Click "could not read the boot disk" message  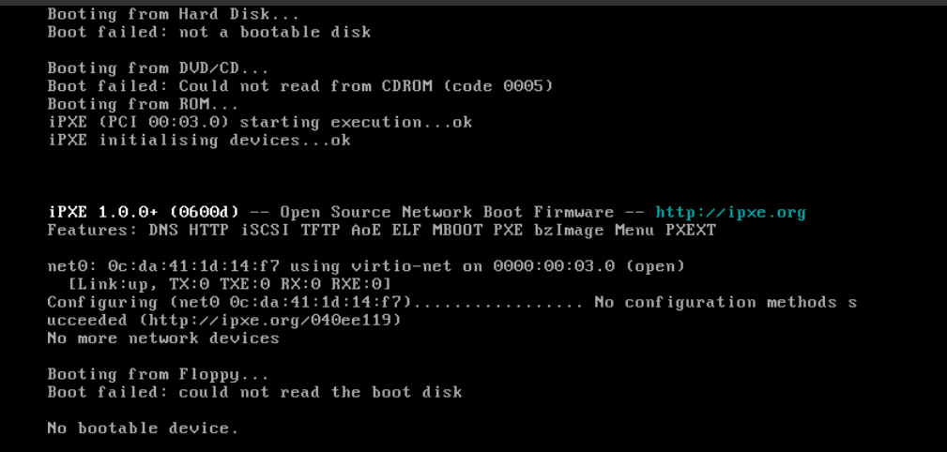click(321, 392)
